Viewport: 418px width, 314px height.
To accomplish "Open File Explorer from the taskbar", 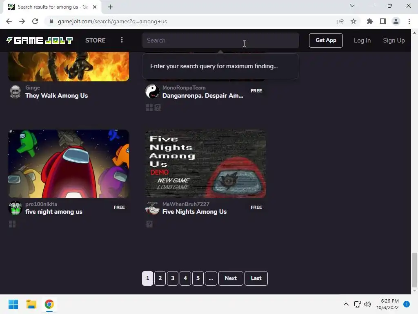I will point(31,304).
